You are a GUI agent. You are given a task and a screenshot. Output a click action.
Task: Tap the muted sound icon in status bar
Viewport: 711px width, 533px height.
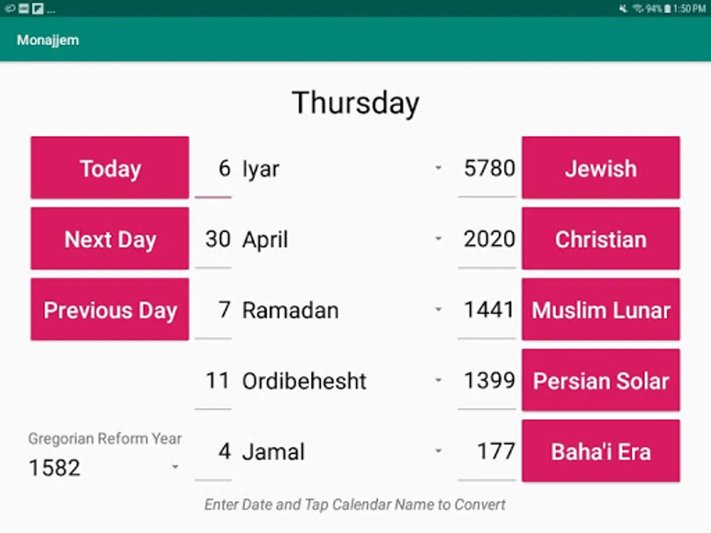click(623, 9)
